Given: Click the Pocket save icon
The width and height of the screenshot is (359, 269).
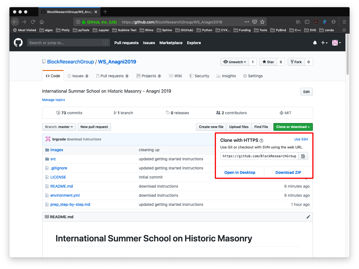Looking at the screenshot, I should 255,22.
